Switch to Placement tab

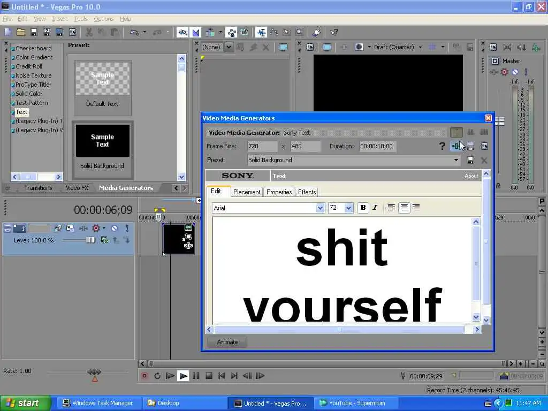(247, 192)
